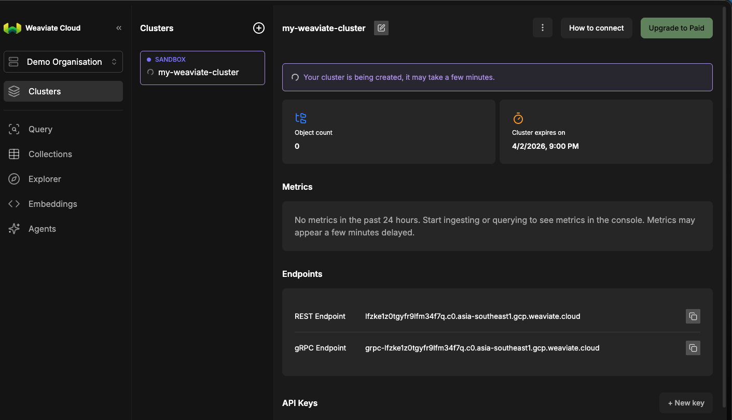
Task: Click the Clusters layers icon in sidebar
Action: 14,91
